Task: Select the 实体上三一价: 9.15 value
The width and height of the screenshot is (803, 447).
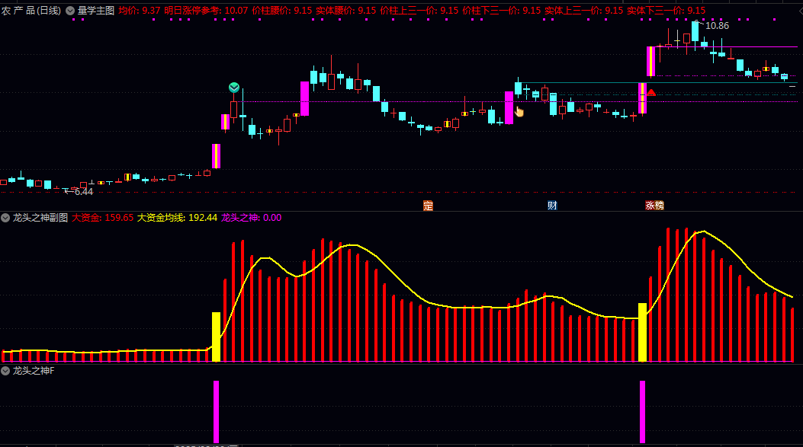Action: 584,11
